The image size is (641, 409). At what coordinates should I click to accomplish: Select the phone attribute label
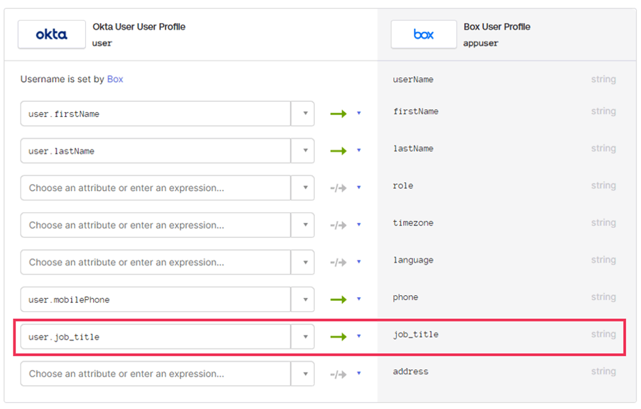tap(406, 297)
